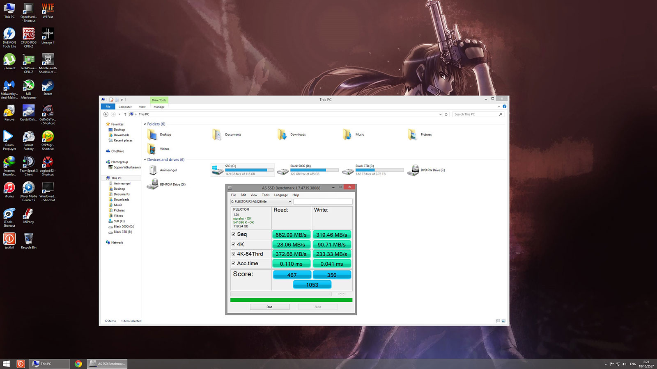Image resolution: width=657 pixels, height=369 pixels.
Task: Click the red taskkill icon in taskbar
Action: [21, 364]
